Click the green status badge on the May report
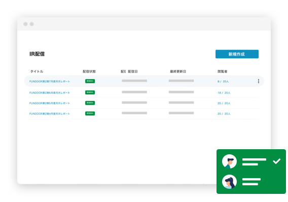This screenshot has height=202, width=288. [x=90, y=103]
